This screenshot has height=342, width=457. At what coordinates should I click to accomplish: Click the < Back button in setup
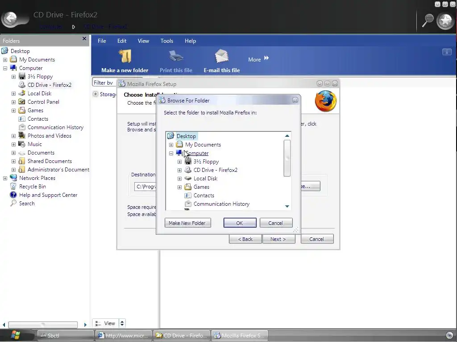coord(245,239)
